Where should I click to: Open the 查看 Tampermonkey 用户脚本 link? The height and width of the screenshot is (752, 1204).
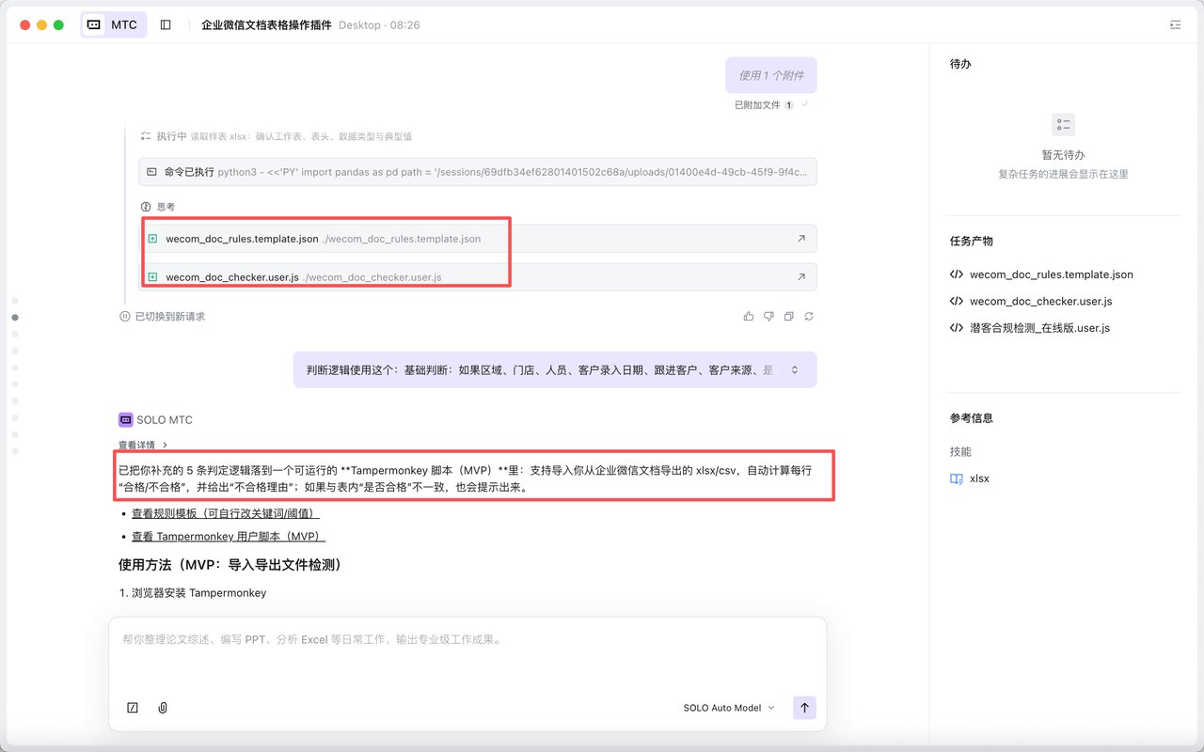click(x=229, y=537)
